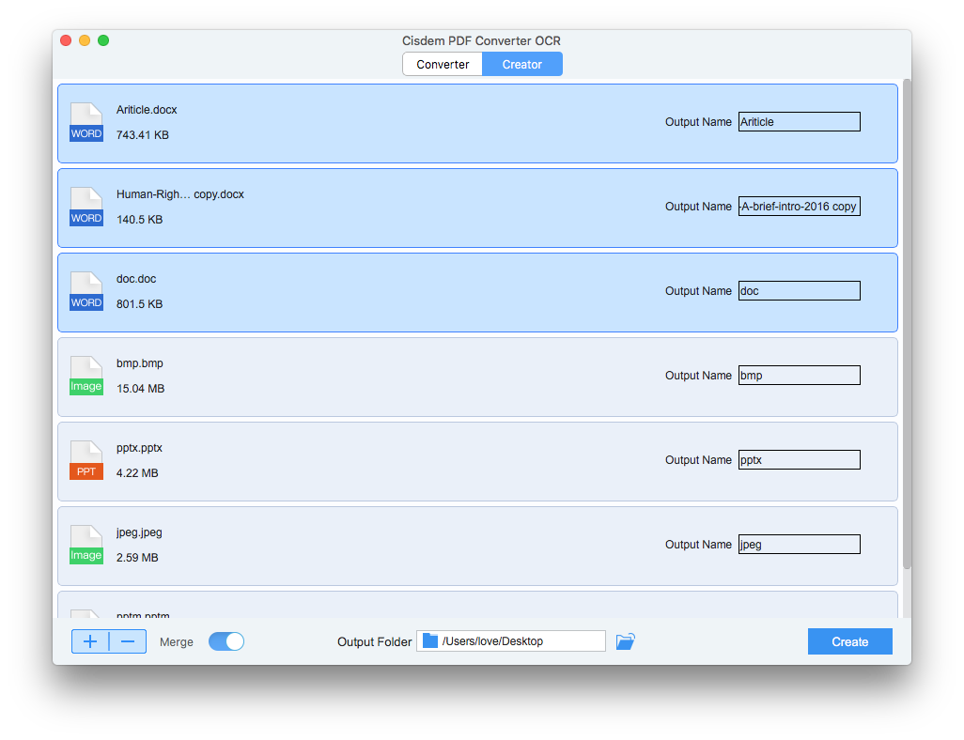Click the WORD icon for Human-Righ… copy.docx

pos(86,207)
